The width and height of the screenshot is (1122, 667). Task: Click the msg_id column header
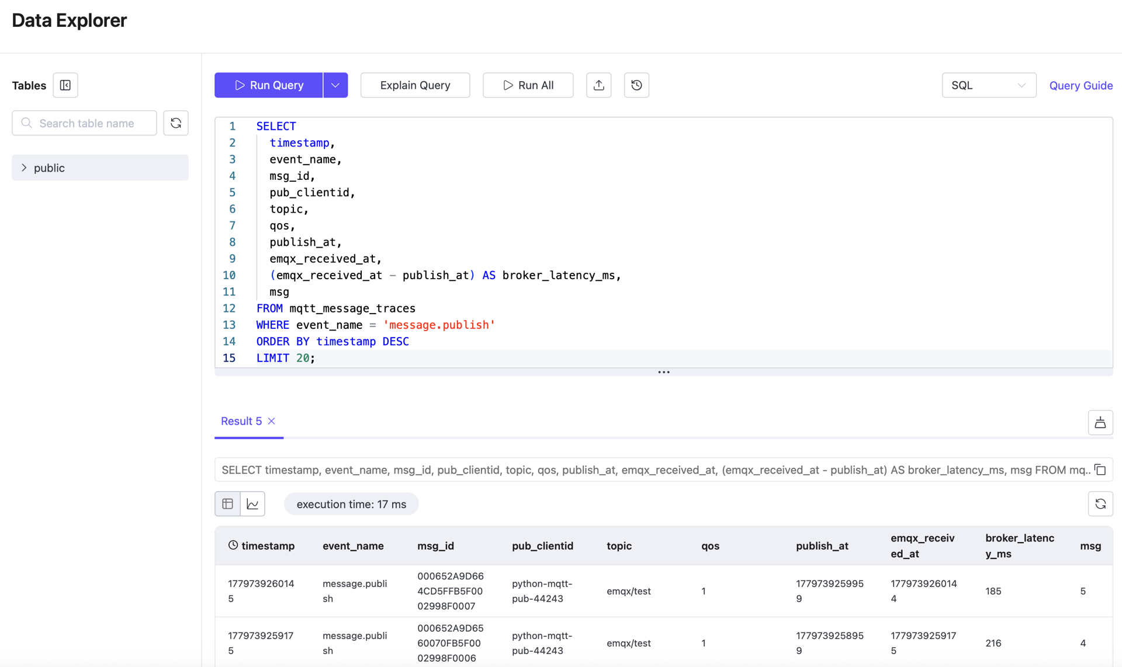coord(435,546)
